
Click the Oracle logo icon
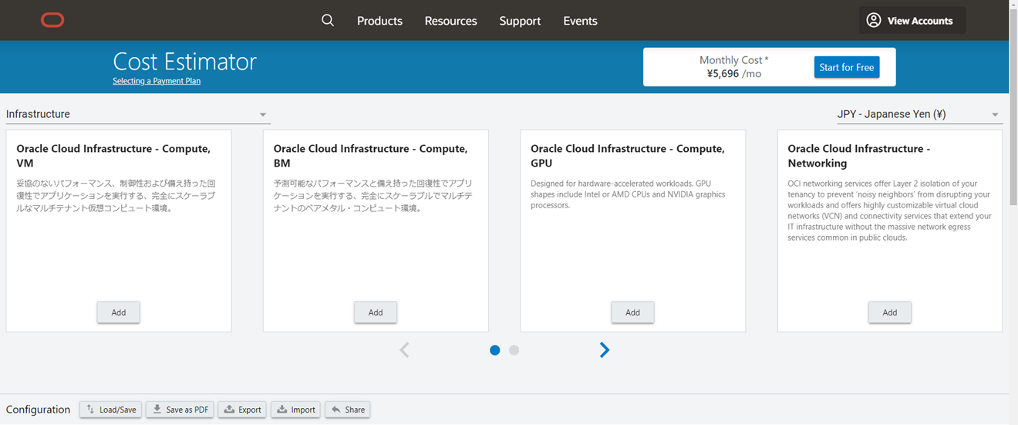tap(52, 21)
